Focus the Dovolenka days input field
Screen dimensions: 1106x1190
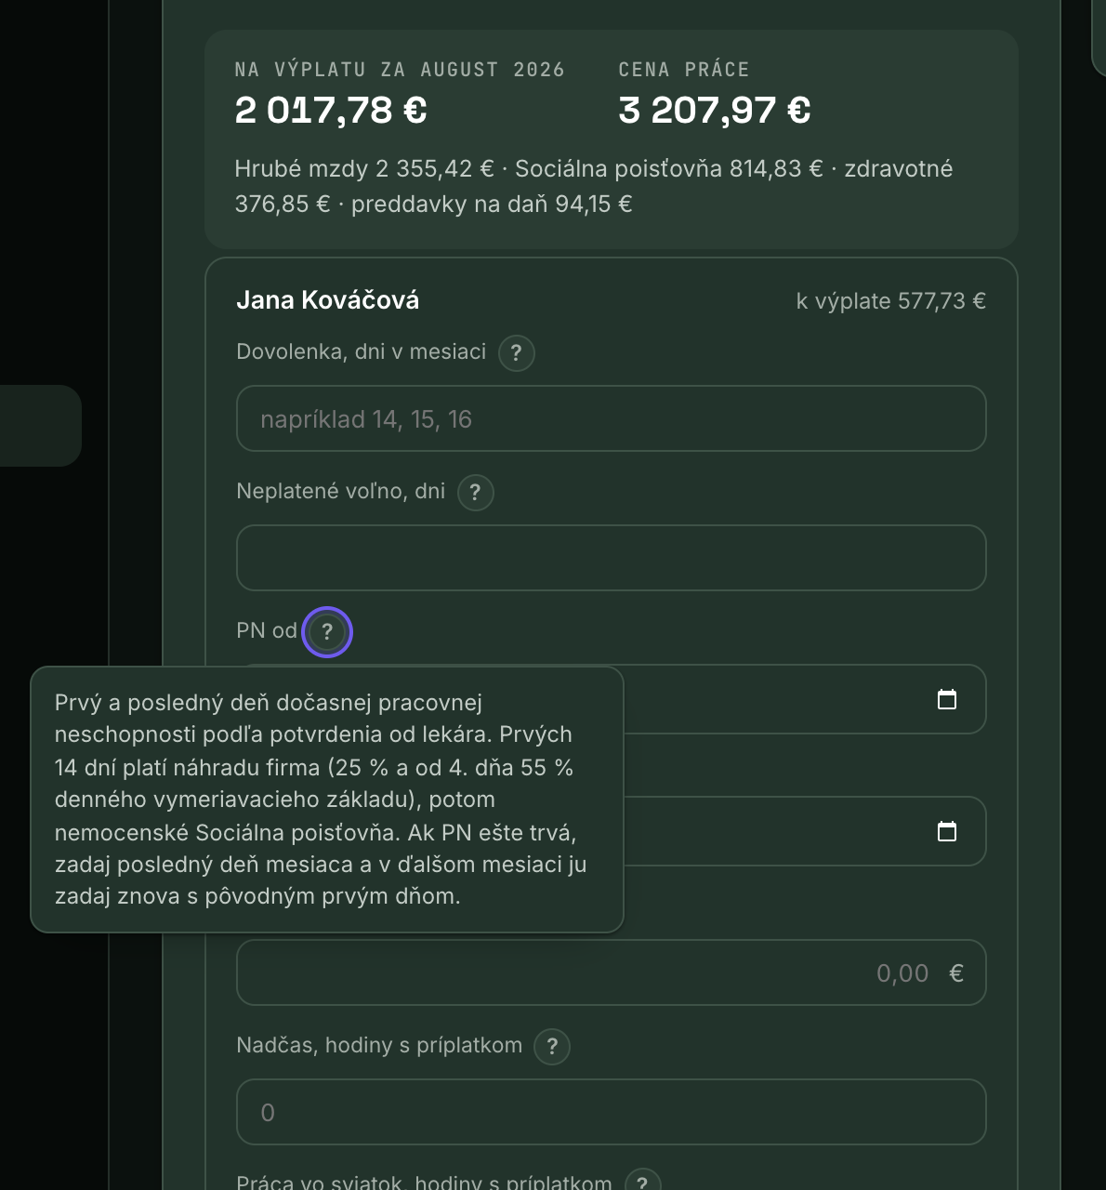pyautogui.click(x=611, y=418)
